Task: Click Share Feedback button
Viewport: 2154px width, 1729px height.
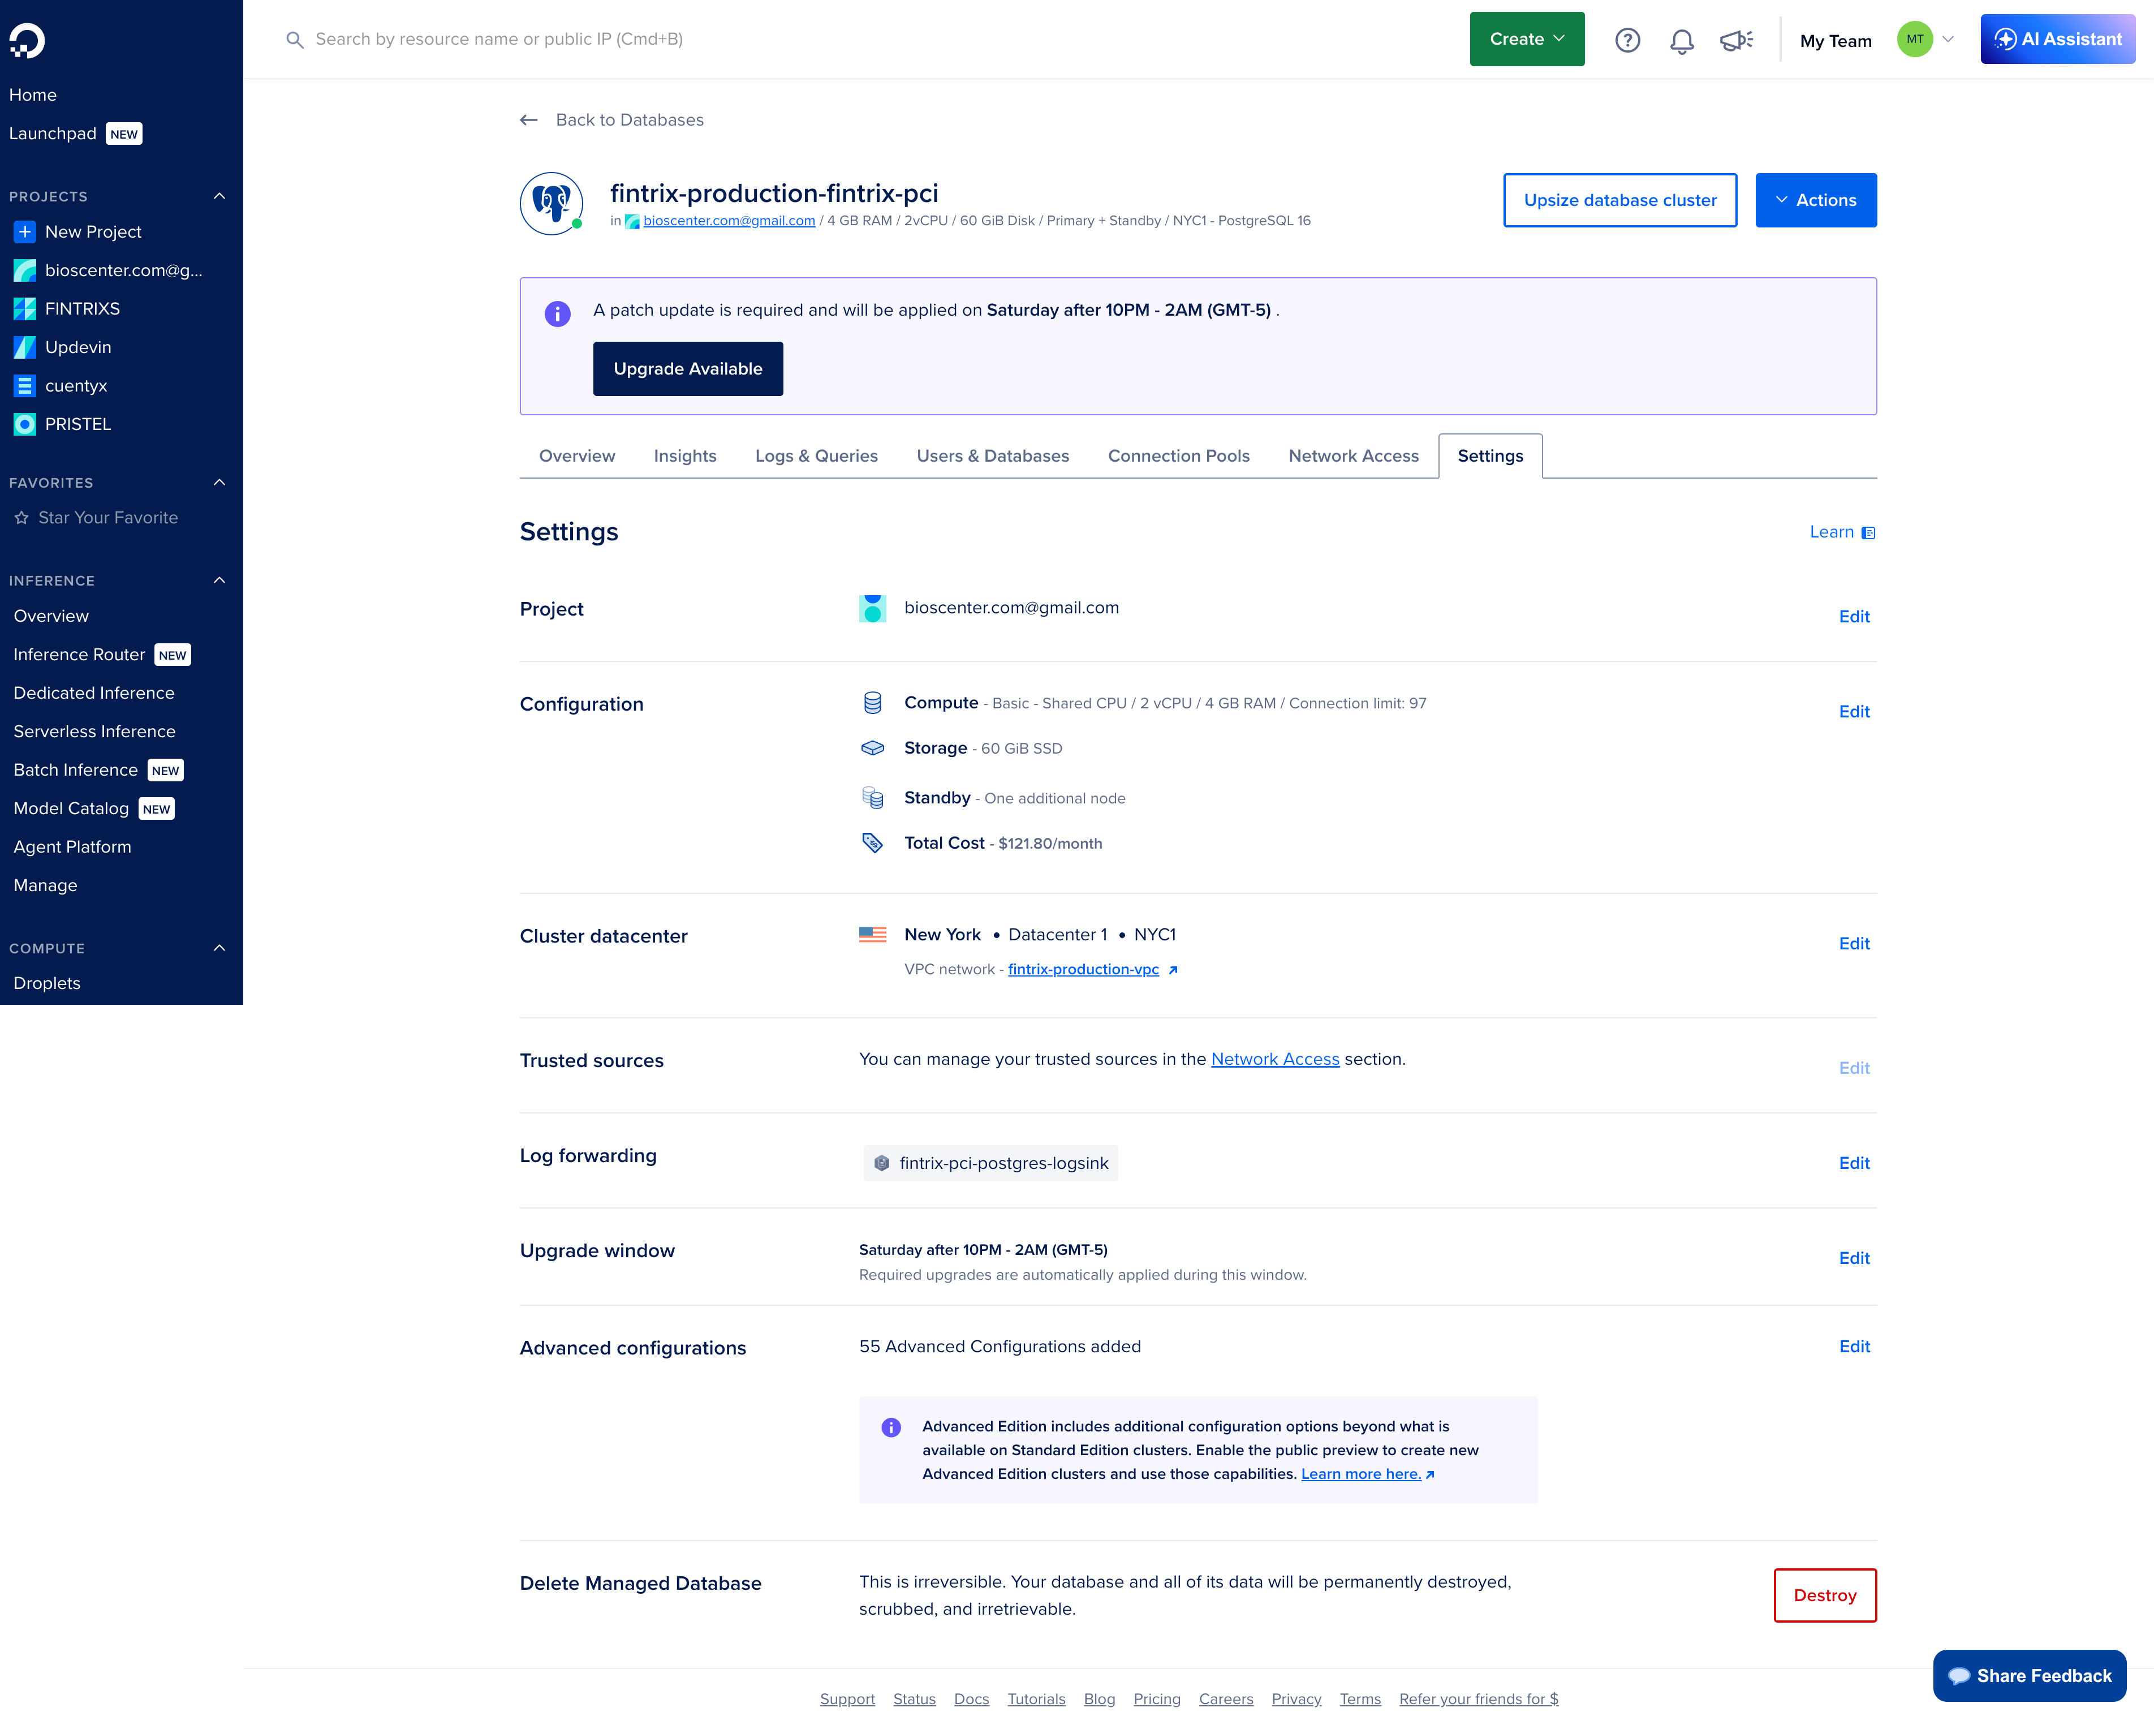Action: [2029, 1676]
